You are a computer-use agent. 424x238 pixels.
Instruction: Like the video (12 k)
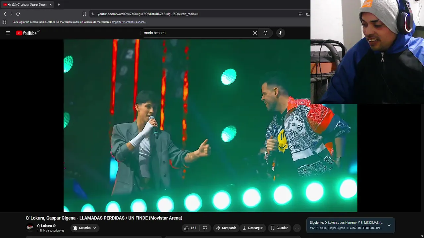(190, 228)
